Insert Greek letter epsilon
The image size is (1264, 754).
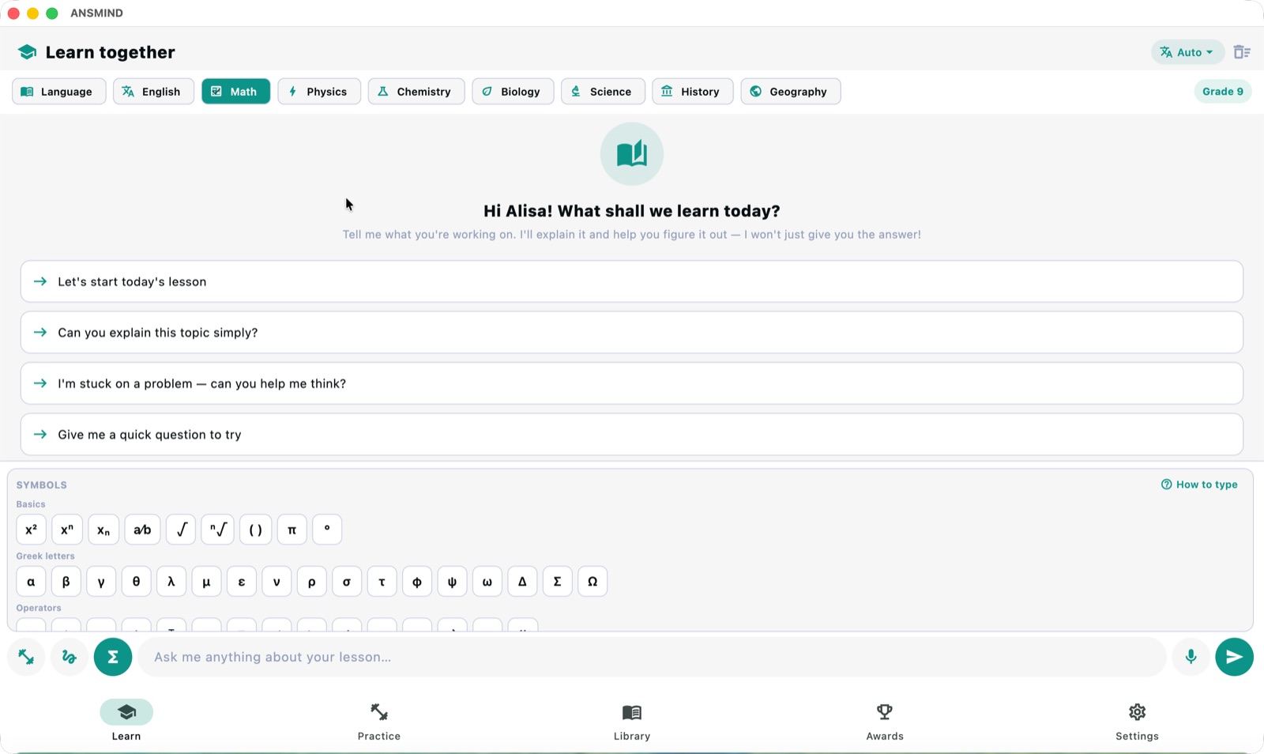click(x=242, y=582)
